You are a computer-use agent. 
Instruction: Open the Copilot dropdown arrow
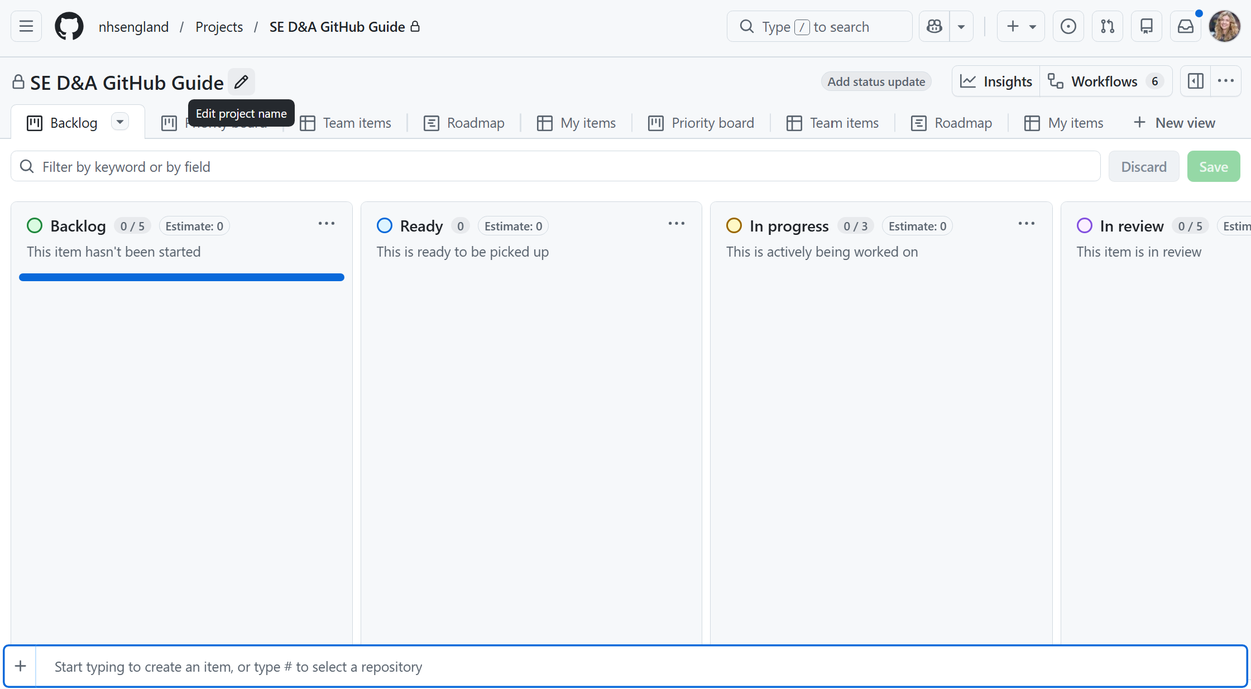(961, 26)
